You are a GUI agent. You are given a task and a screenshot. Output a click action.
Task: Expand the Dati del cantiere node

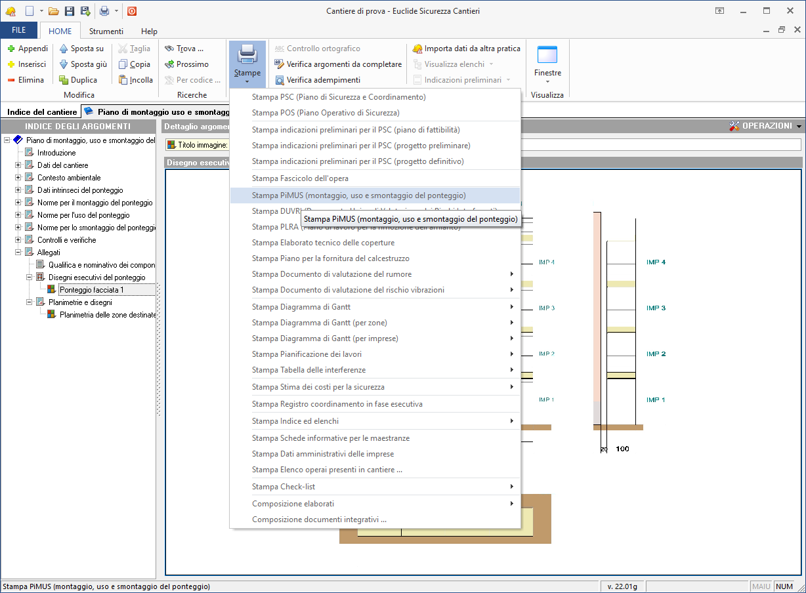click(x=18, y=165)
